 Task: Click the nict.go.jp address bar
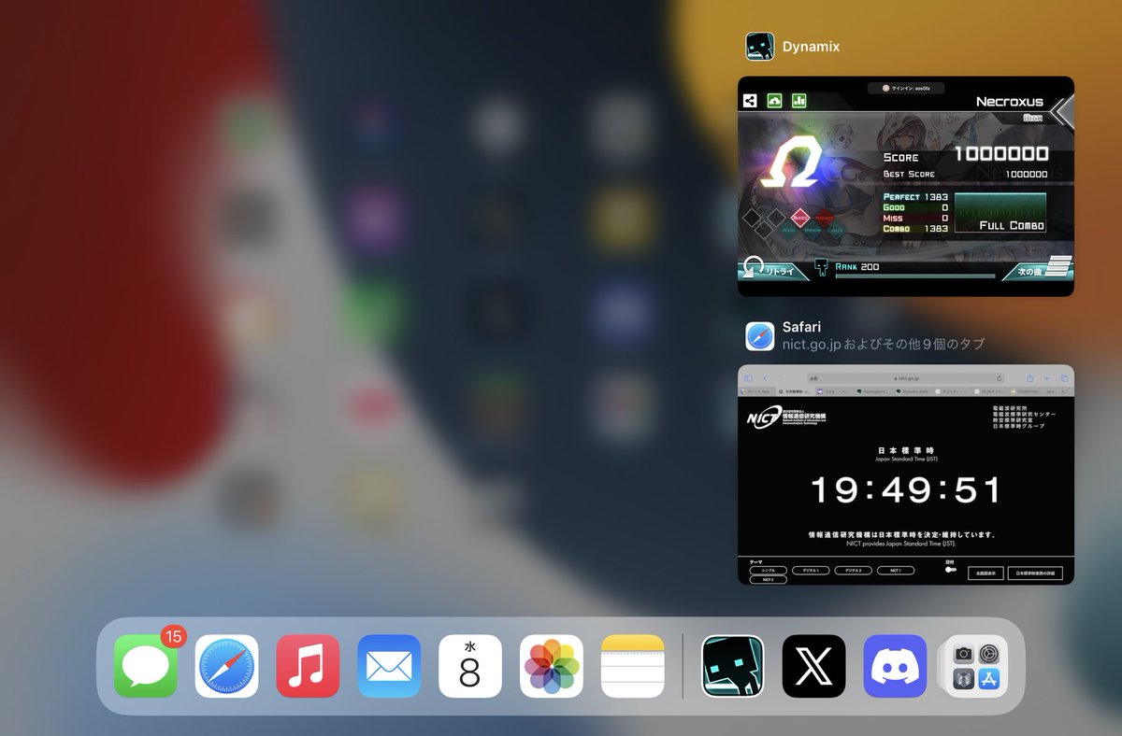pos(905,378)
